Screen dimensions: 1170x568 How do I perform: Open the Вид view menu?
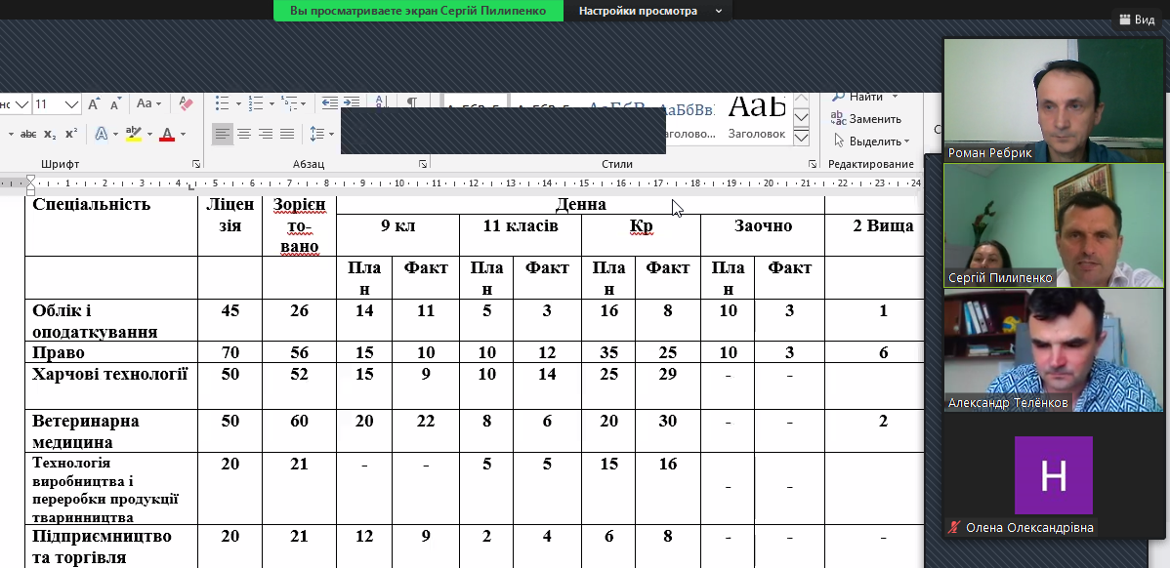coord(1136,20)
